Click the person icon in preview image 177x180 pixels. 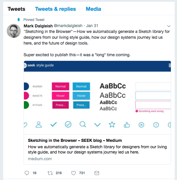[x=39, y=125]
